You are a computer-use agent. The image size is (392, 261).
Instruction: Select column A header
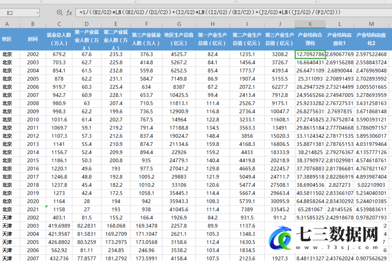click(10, 24)
